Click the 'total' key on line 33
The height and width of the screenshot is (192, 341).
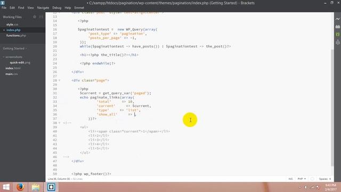(x=104, y=101)
